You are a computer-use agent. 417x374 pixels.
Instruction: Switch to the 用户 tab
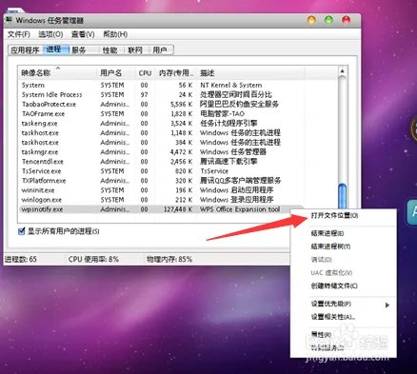pyautogui.click(x=160, y=50)
